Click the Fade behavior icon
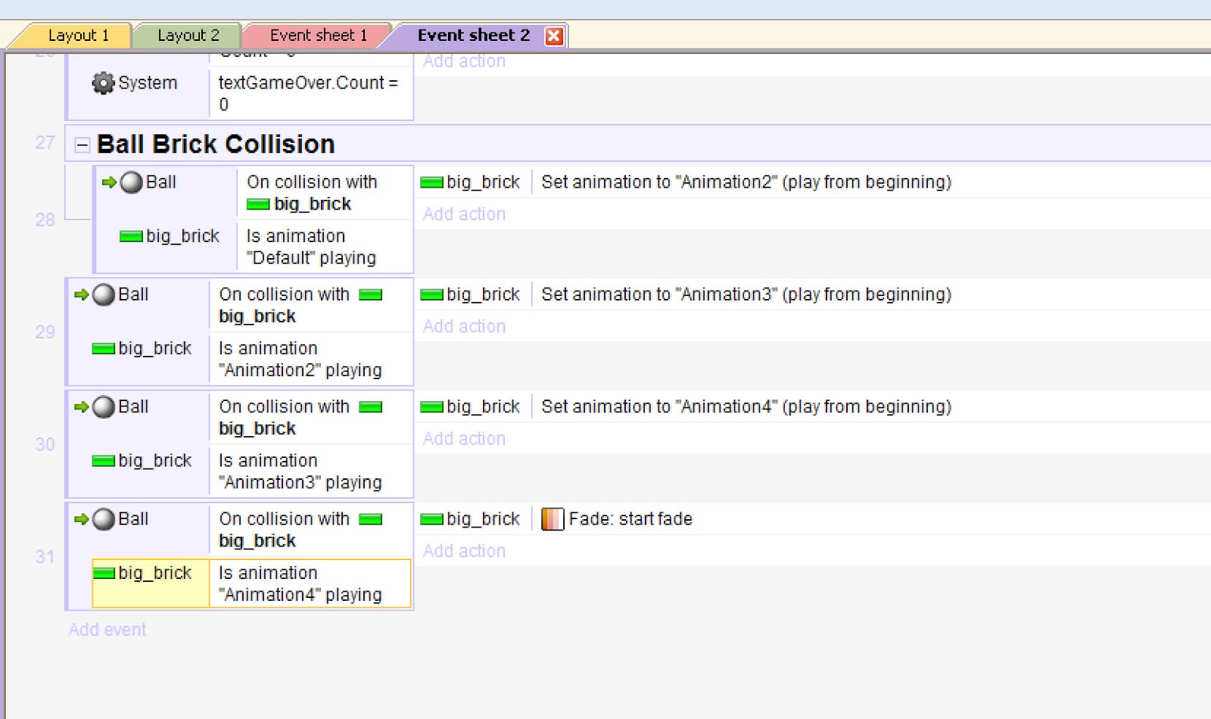Viewport: 1211px width, 719px height. (x=553, y=519)
